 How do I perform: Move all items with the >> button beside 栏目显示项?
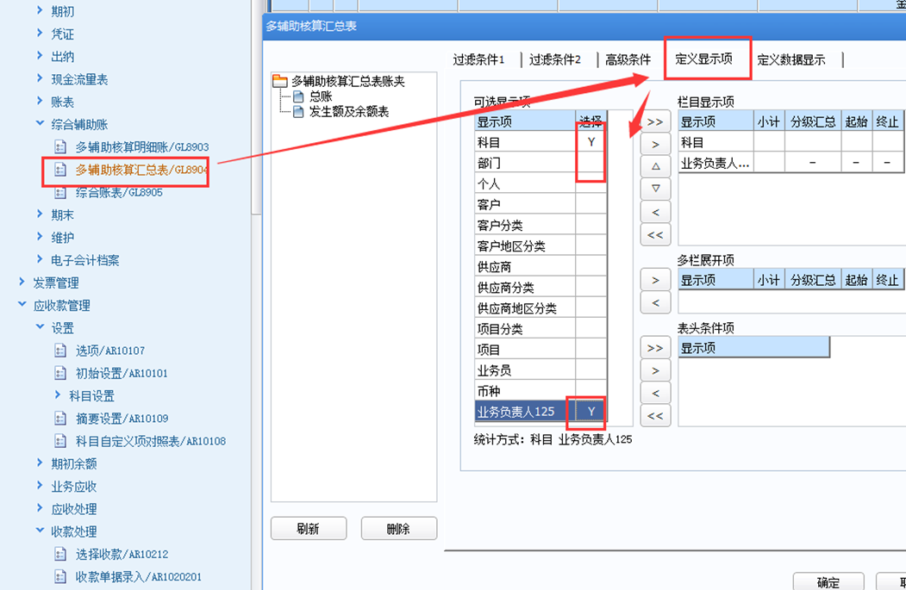pos(655,121)
